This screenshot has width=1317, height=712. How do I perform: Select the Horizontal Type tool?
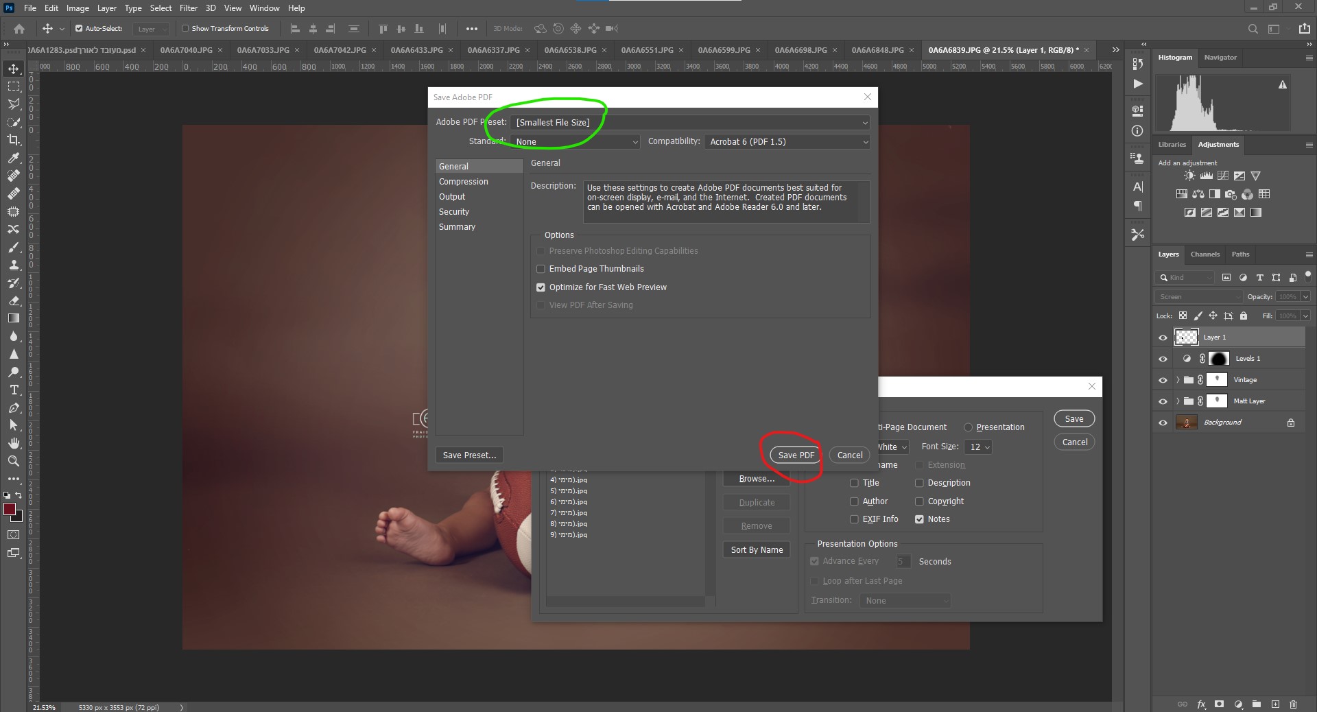pyautogui.click(x=14, y=390)
